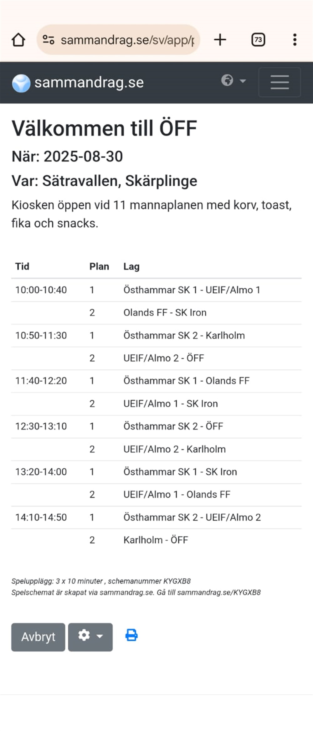Open the tab switcher showing 73 tabs

pos(258,40)
